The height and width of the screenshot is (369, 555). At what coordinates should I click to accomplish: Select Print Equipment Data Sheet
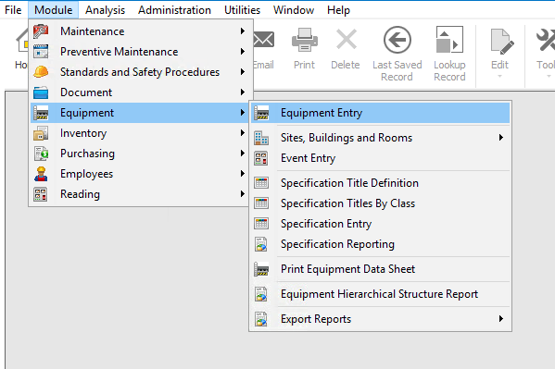point(380,269)
